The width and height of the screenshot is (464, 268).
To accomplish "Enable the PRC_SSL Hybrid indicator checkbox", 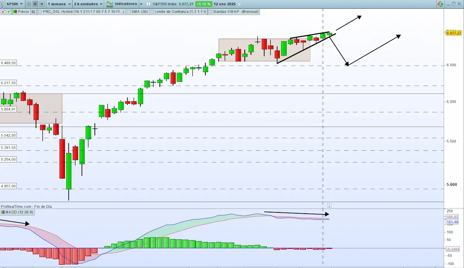I will point(39,12).
